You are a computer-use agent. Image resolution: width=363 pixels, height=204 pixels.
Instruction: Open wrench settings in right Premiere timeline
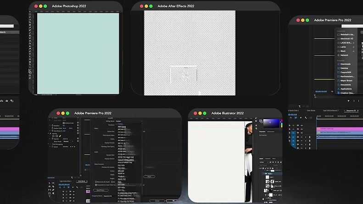point(306,118)
